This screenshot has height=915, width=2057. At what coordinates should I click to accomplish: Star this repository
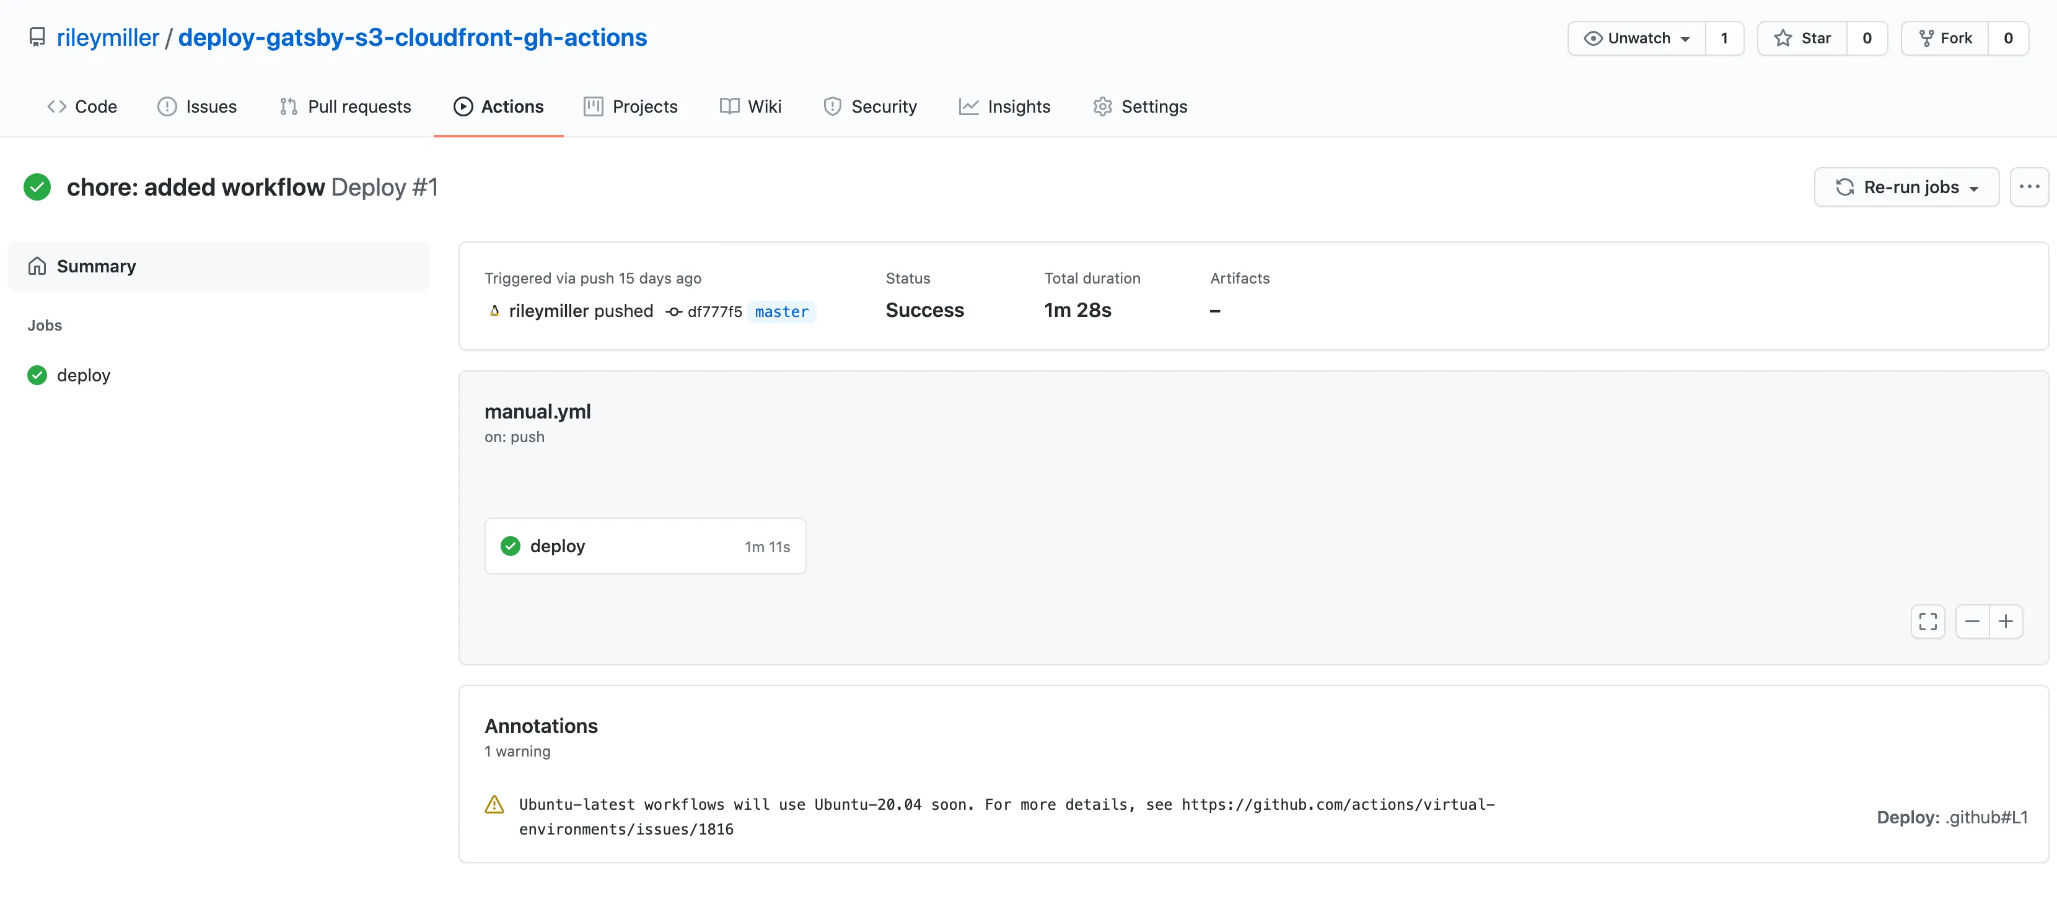[1802, 38]
